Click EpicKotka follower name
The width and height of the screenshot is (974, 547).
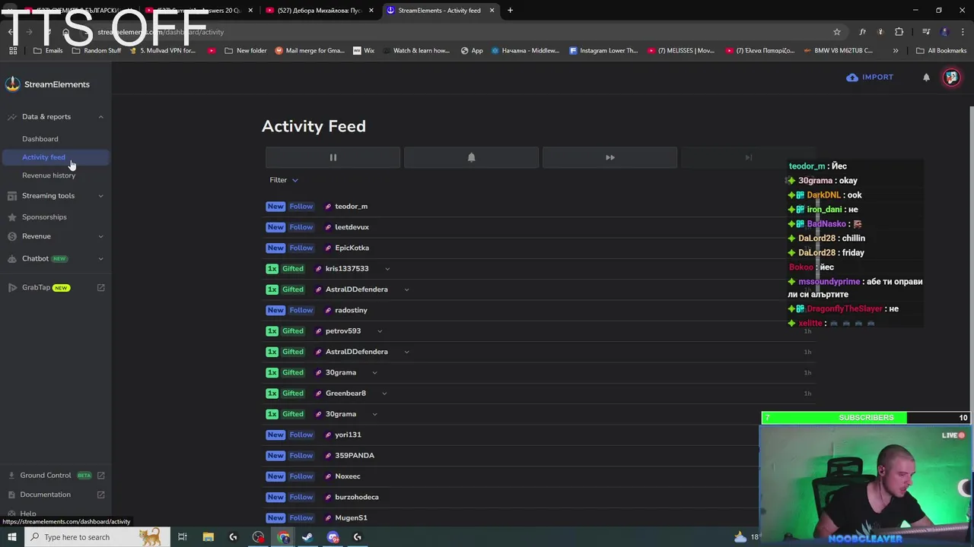[352, 248]
